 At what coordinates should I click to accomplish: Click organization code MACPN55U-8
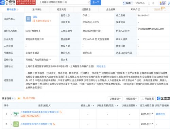click(x=33, y=31)
